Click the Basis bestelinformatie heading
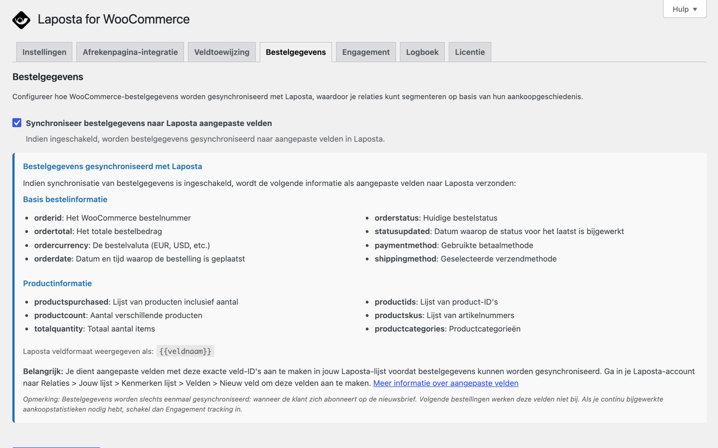 click(x=65, y=199)
